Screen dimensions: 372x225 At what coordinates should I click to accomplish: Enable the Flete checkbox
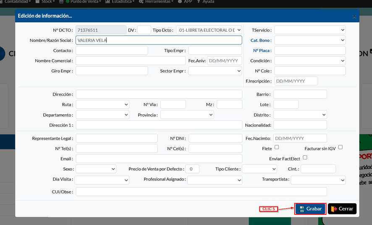click(x=277, y=147)
